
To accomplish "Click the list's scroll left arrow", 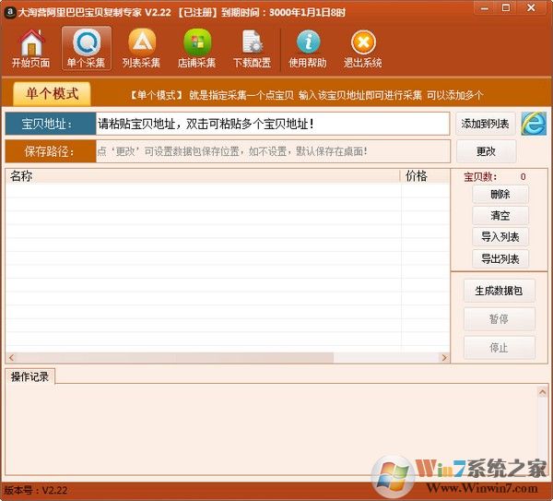I will click(12, 358).
